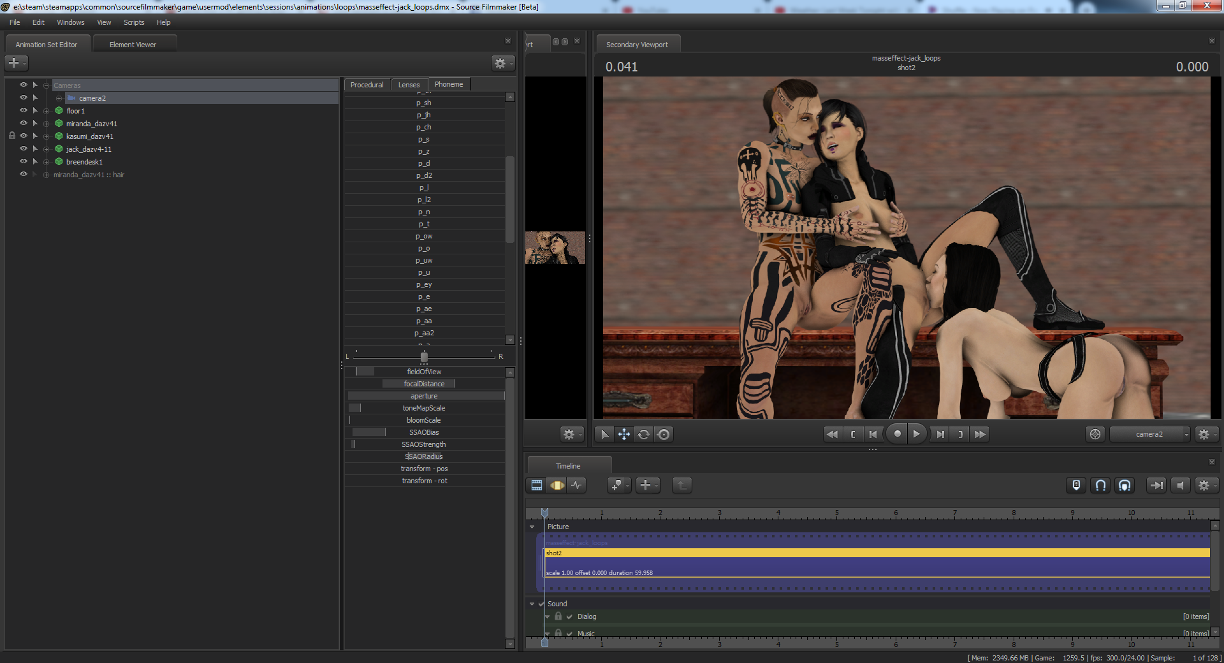Click the timeline add plus button
The height and width of the screenshot is (663, 1224).
pyautogui.click(x=647, y=485)
